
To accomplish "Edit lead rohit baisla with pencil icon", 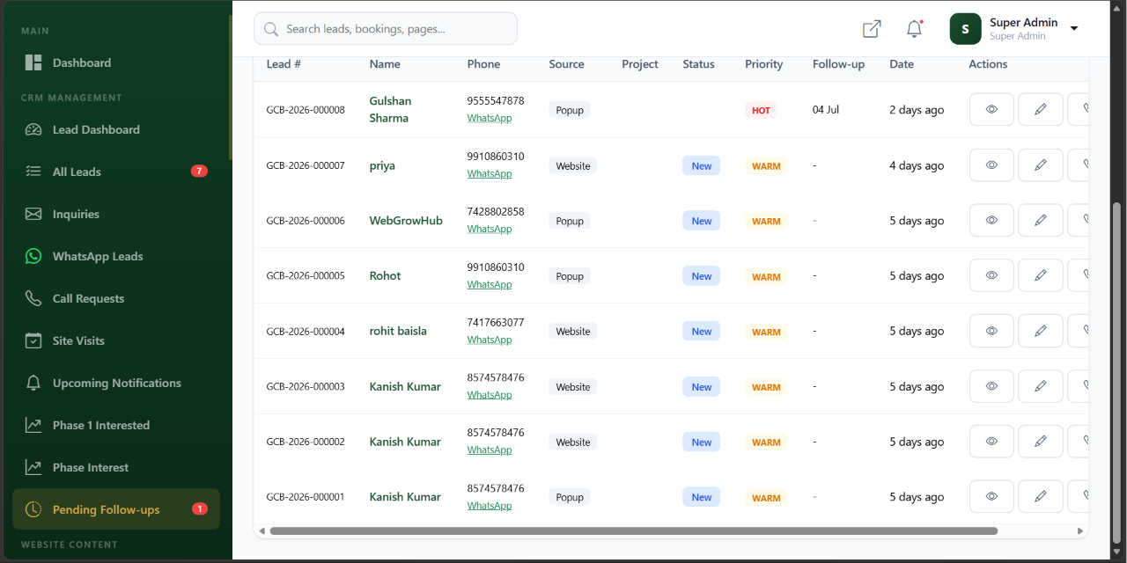I will pyautogui.click(x=1041, y=331).
